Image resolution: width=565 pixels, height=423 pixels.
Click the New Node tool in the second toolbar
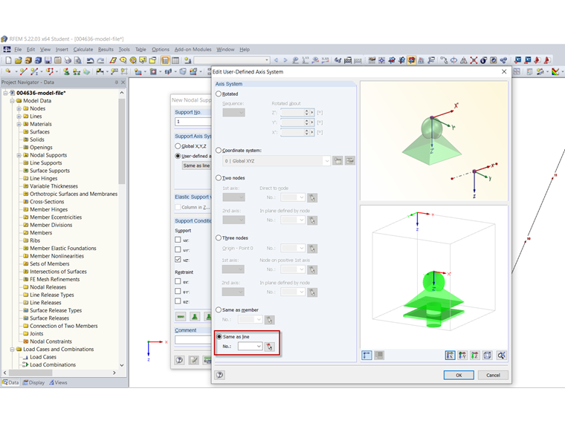tap(8, 71)
